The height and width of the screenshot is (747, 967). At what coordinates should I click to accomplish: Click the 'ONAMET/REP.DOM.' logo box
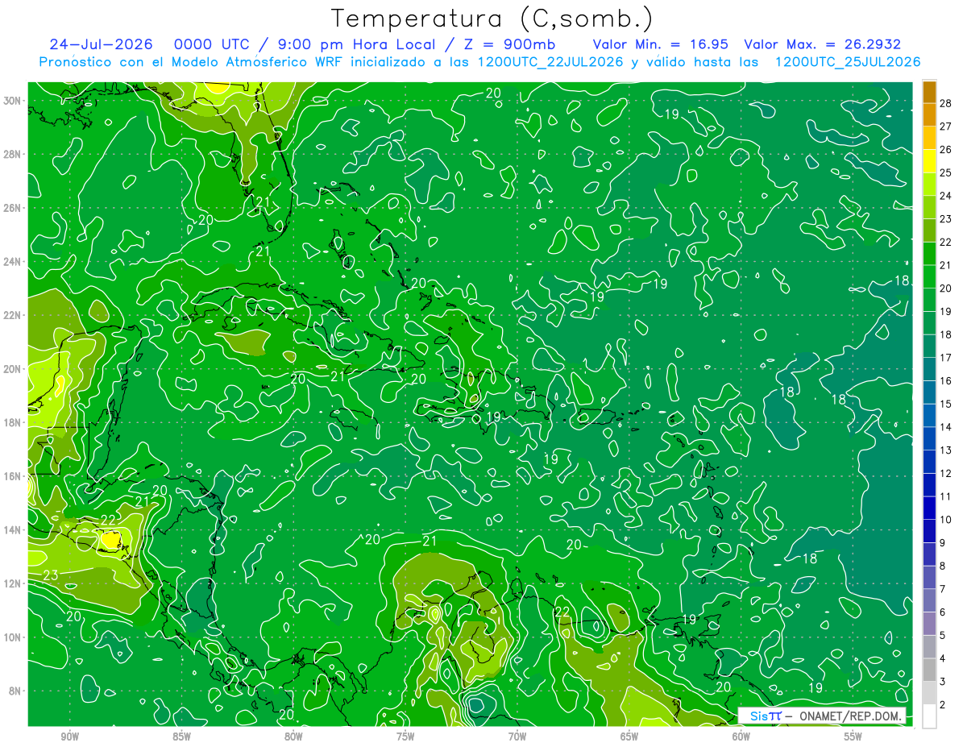(822, 716)
